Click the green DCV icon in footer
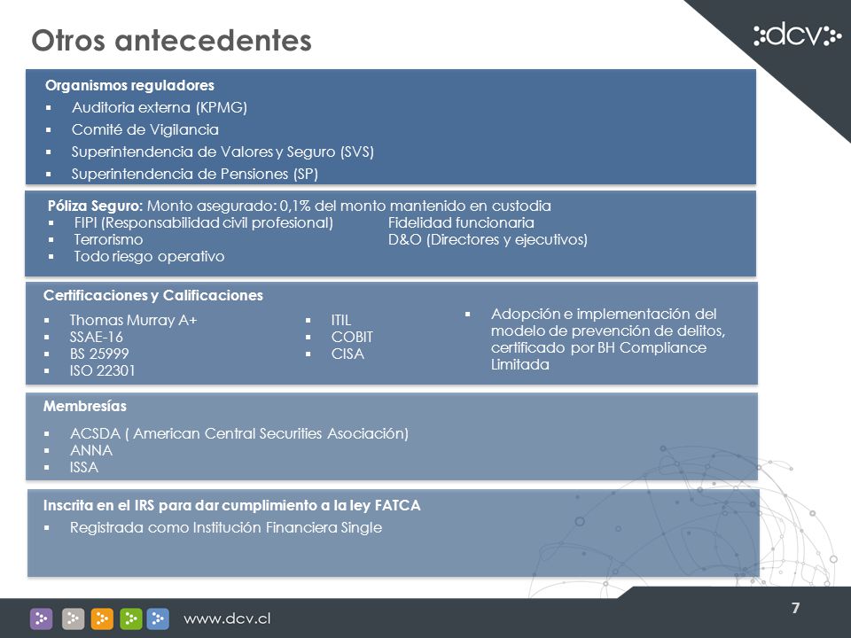851x638 pixels. point(130,619)
